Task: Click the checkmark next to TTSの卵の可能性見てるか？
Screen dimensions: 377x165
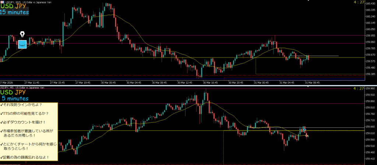Action: (x=2, y=114)
